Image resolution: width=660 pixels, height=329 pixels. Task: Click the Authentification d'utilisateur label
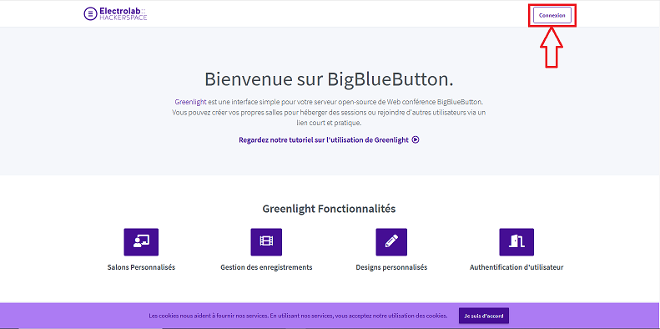tap(516, 267)
